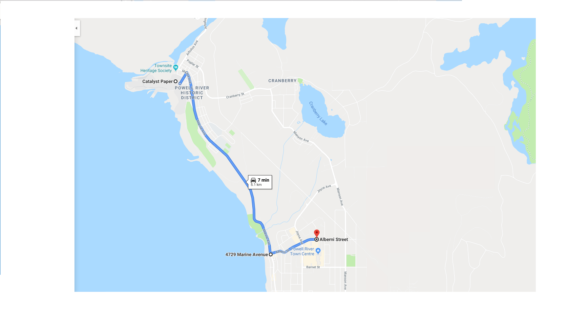586x321 pixels.
Task: Click the Powell River Historic District label
Action: pyautogui.click(x=192, y=93)
